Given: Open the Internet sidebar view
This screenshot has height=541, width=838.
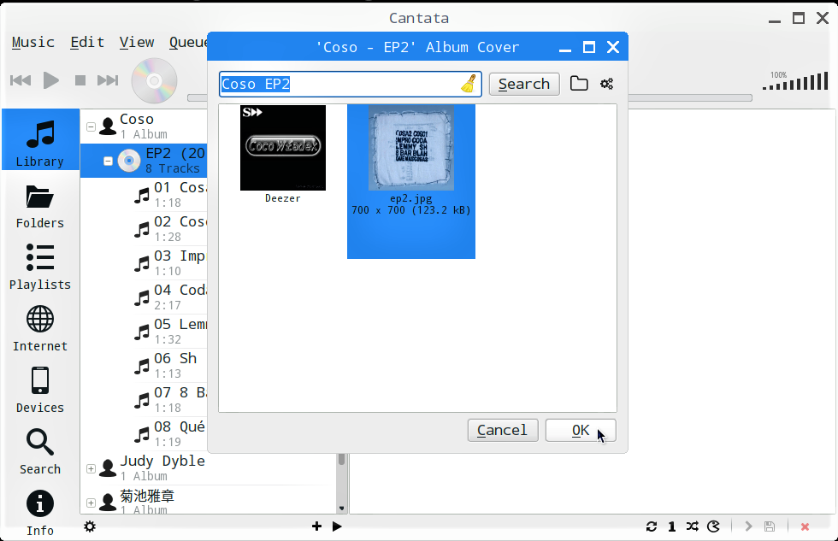Looking at the screenshot, I should pyautogui.click(x=40, y=329).
